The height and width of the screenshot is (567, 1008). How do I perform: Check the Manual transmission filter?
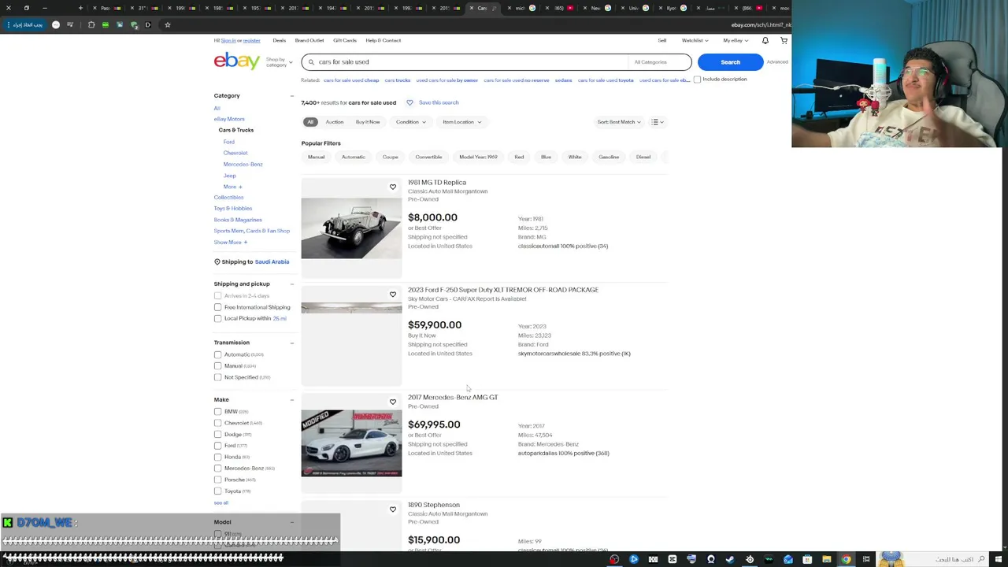click(217, 365)
